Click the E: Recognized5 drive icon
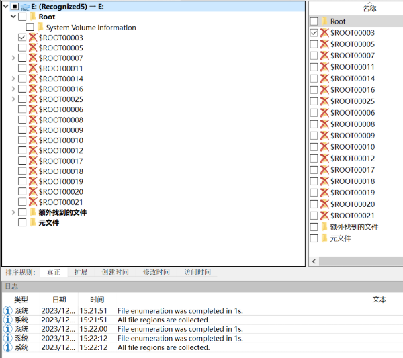 pyautogui.click(x=25, y=7)
